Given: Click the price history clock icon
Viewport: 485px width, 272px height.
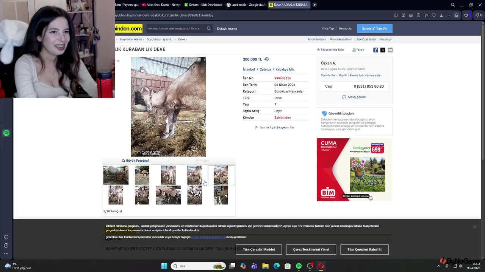Looking at the screenshot, I should pyautogui.click(x=266, y=59).
